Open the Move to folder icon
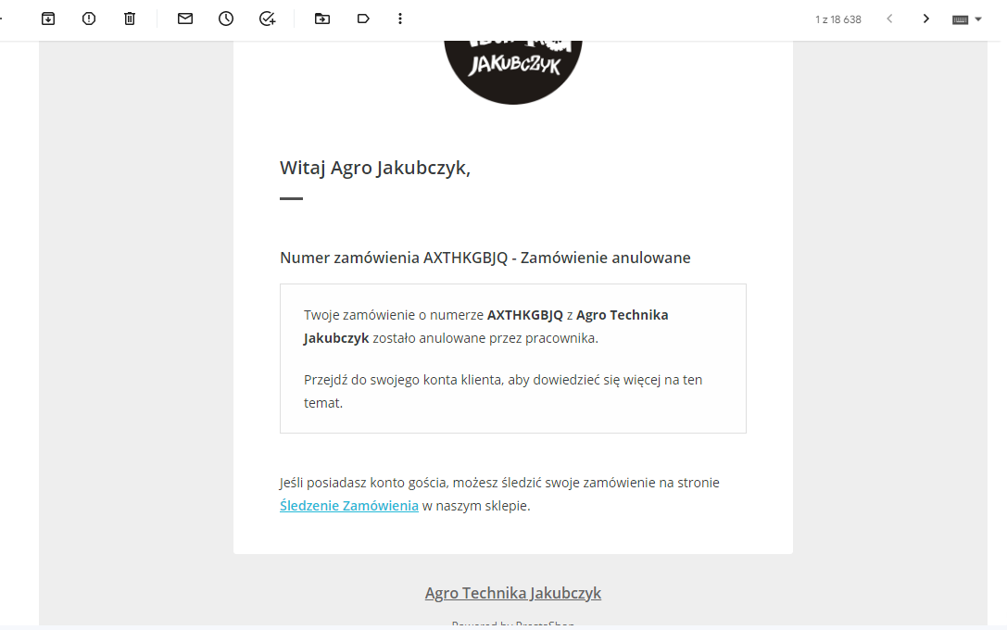1007x630 pixels. 322,19
